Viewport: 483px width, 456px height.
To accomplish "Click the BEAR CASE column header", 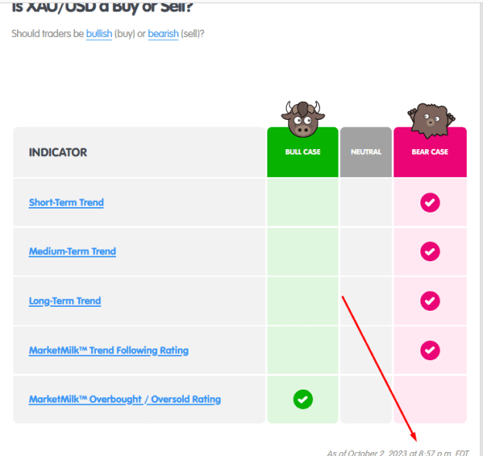I will point(430,152).
